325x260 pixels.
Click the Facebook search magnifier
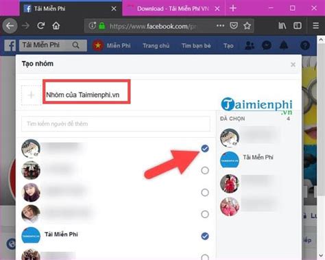75,45
